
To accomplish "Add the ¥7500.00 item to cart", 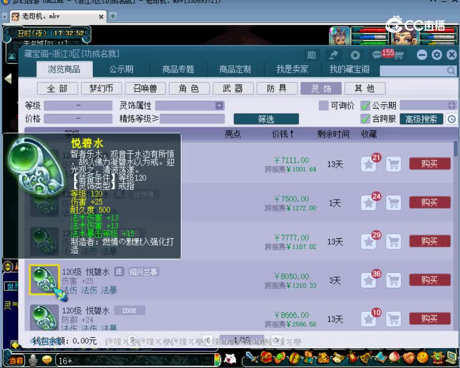I will pyautogui.click(x=394, y=203).
